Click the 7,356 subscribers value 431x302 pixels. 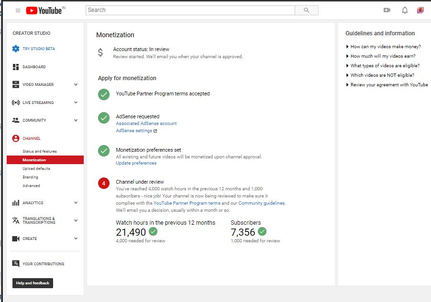[243, 232]
